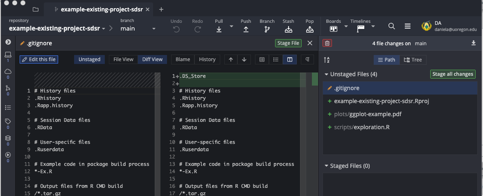Click the download icon beside main
Screen dimensions: 483x196
(474, 43)
